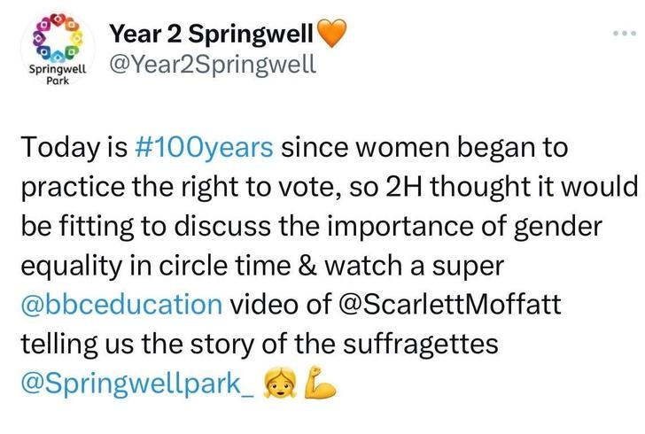
Task: Click the @Year2Springwell handle
Action: (211, 66)
